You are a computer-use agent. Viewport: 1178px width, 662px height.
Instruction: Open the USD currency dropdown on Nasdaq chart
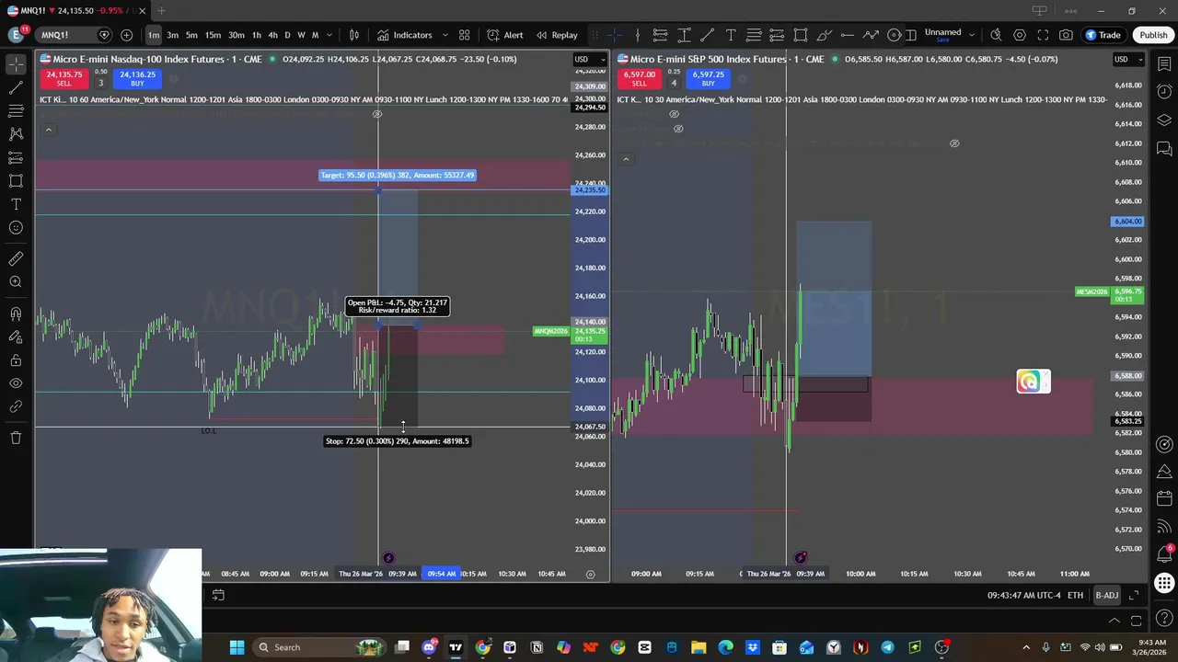[589, 59]
